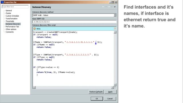
Task: Go to the Transformation page
Action: [x=11, y=19]
